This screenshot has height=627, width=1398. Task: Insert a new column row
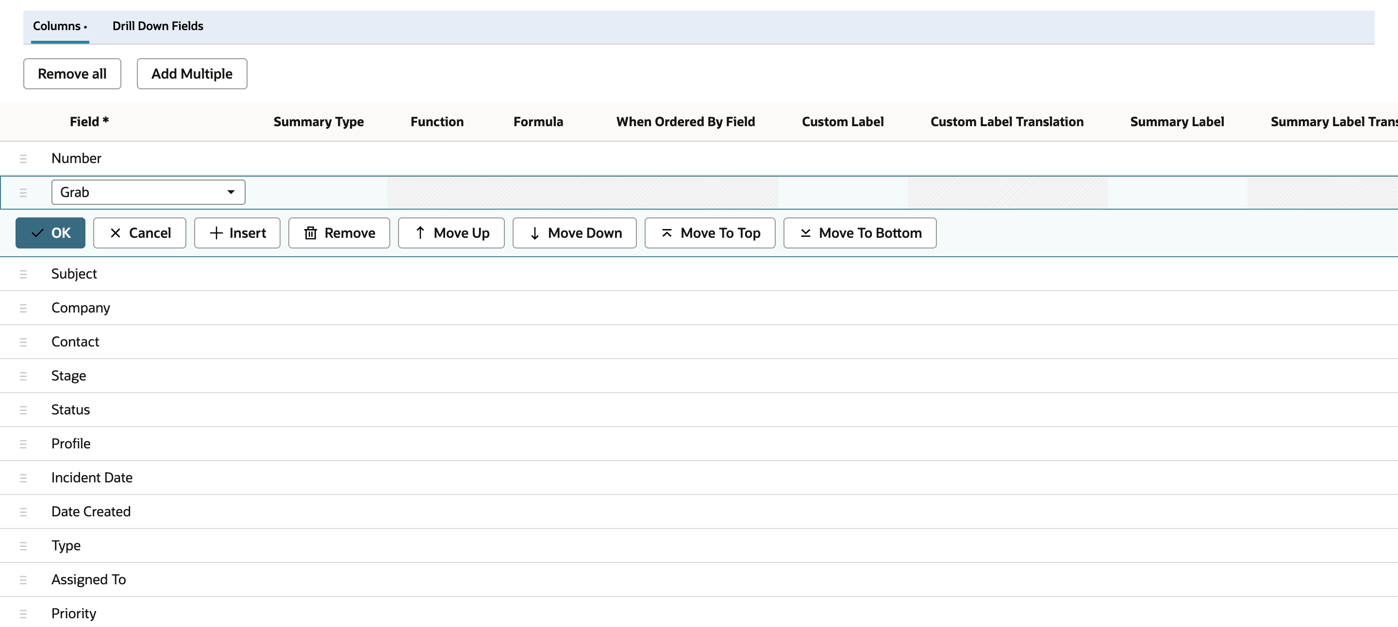tap(237, 232)
